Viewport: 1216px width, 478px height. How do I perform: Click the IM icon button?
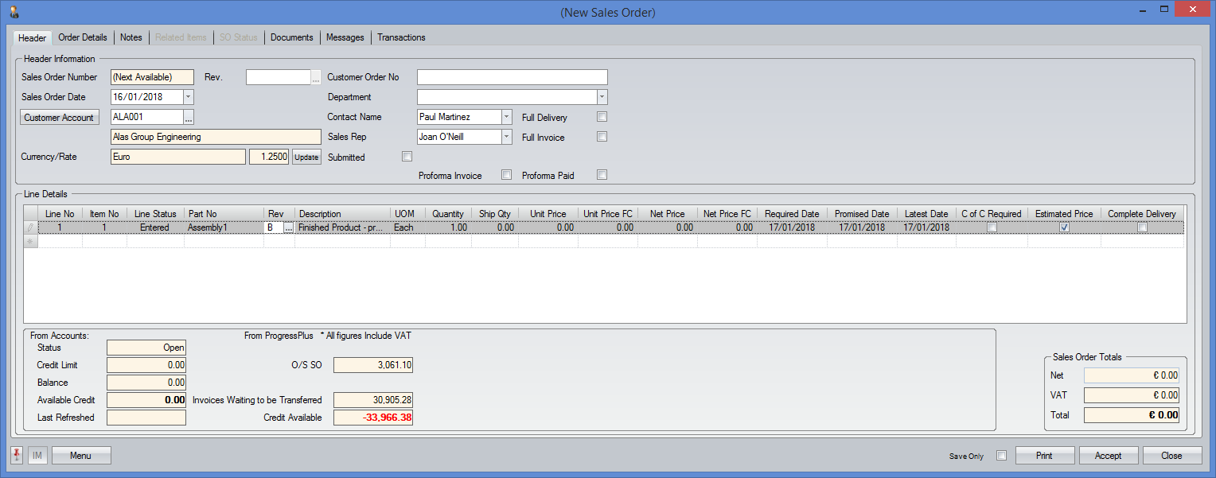(37, 456)
